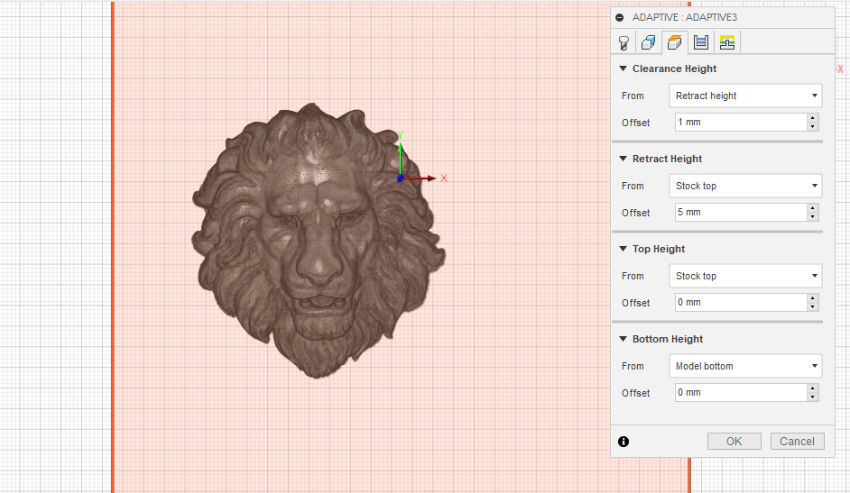Decrease Retract Height offset with down arrow

click(x=813, y=217)
